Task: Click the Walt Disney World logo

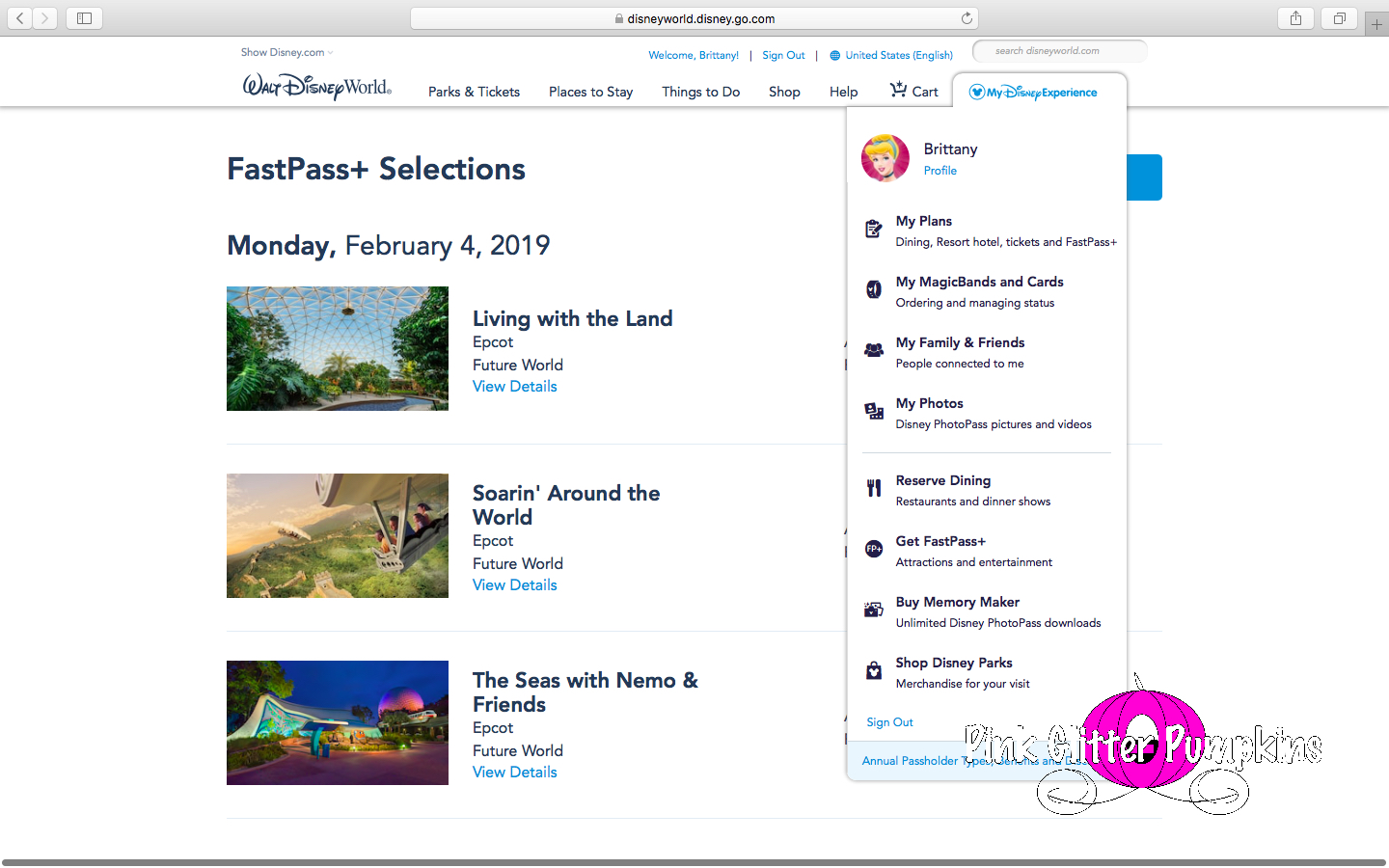Action: (316, 87)
